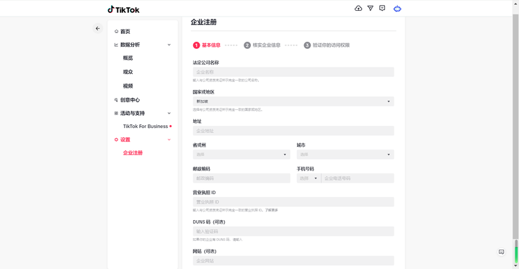The height and width of the screenshot is (269, 519).
Task: Open 观众 under 数据分析
Action: click(128, 72)
